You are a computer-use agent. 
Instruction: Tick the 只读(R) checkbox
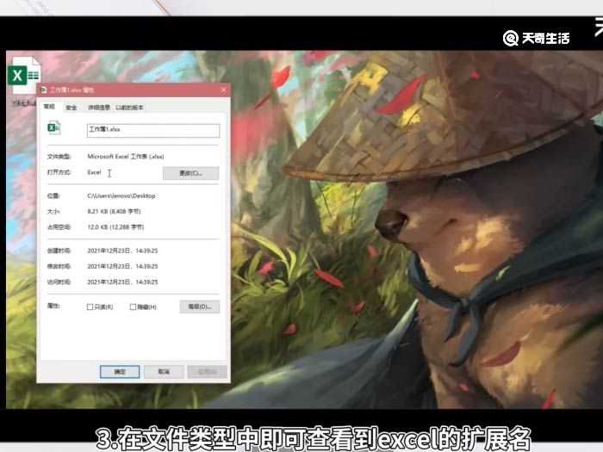[x=90, y=306]
